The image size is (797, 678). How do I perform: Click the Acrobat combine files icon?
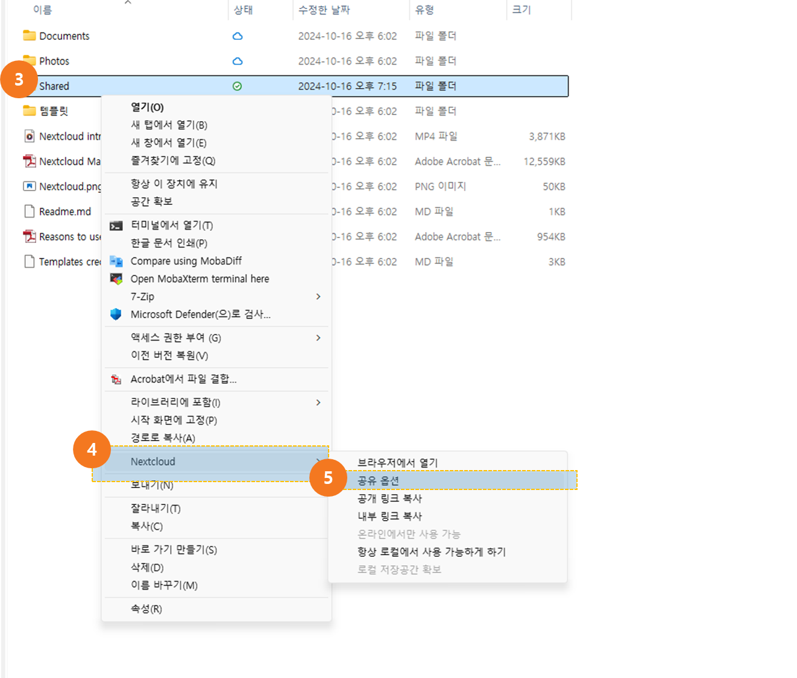(x=116, y=379)
